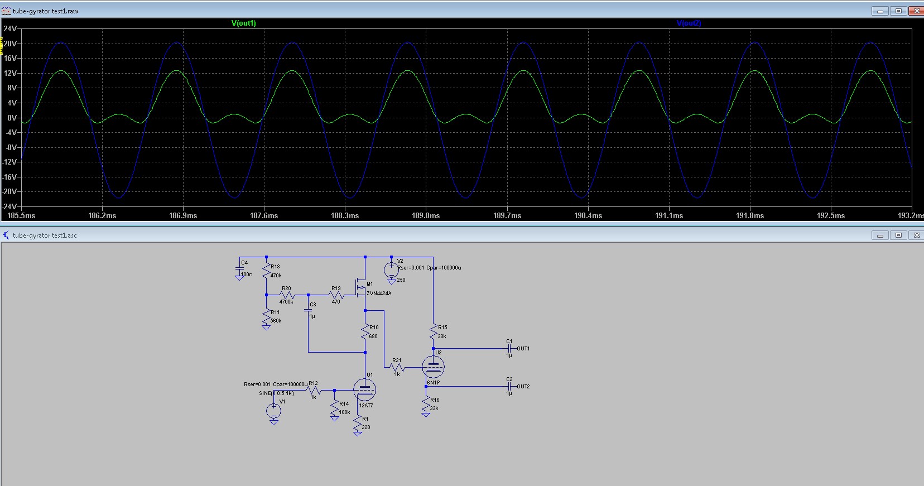Click the 680 value of R10

(373, 336)
